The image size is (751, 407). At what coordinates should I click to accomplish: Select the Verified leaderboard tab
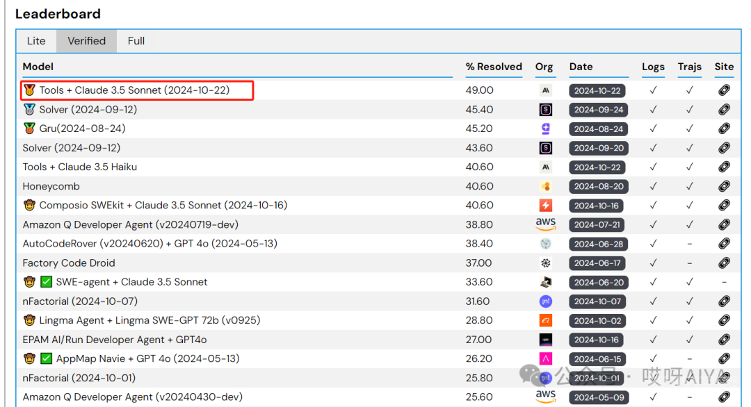click(87, 41)
